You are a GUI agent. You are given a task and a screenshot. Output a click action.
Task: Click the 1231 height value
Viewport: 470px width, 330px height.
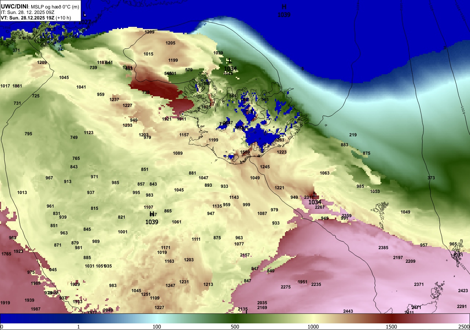(184, 282)
